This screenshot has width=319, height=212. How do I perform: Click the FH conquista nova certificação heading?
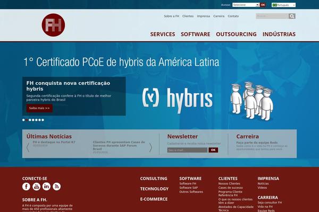tap(68, 86)
